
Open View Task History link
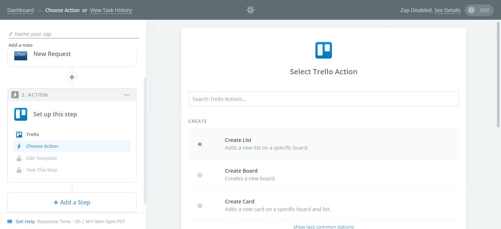111,10
